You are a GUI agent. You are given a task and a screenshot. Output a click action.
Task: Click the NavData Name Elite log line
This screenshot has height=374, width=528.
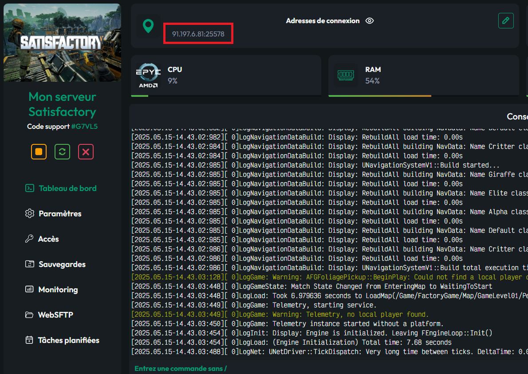click(329, 193)
